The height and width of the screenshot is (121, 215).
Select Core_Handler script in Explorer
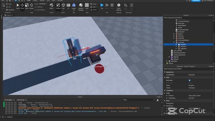point(177,51)
